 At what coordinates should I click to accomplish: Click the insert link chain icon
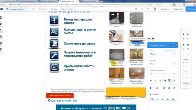[174, 81]
